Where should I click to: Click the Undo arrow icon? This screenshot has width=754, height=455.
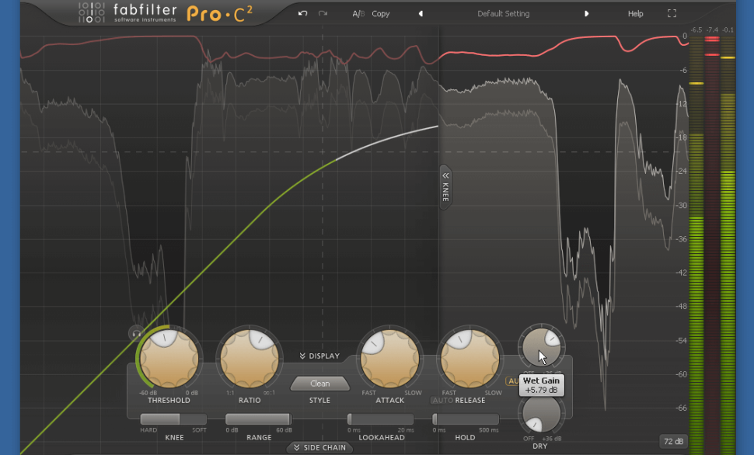pos(302,13)
